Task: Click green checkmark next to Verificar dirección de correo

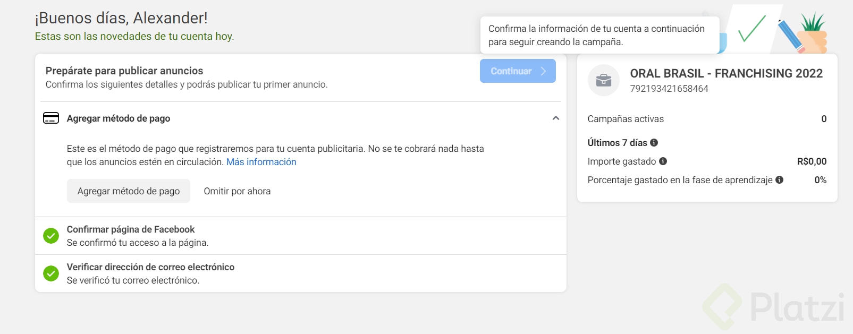Action: click(51, 273)
